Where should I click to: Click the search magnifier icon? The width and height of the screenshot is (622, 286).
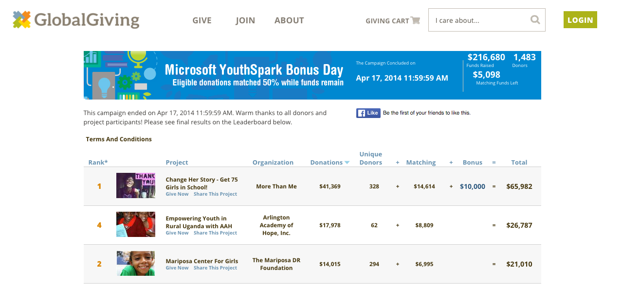point(535,20)
